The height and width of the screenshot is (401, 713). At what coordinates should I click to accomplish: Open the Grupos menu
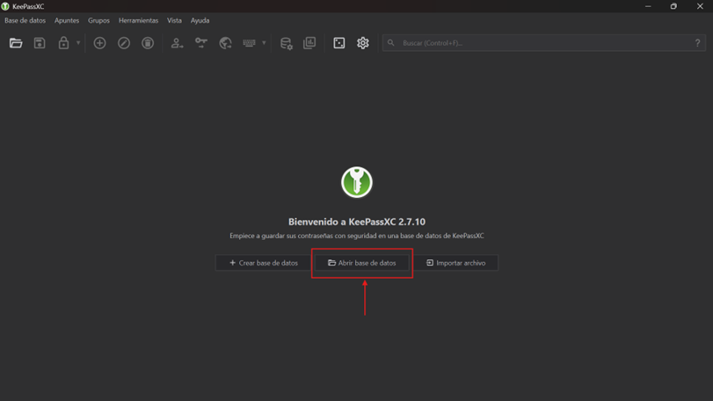pyautogui.click(x=98, y=20)
